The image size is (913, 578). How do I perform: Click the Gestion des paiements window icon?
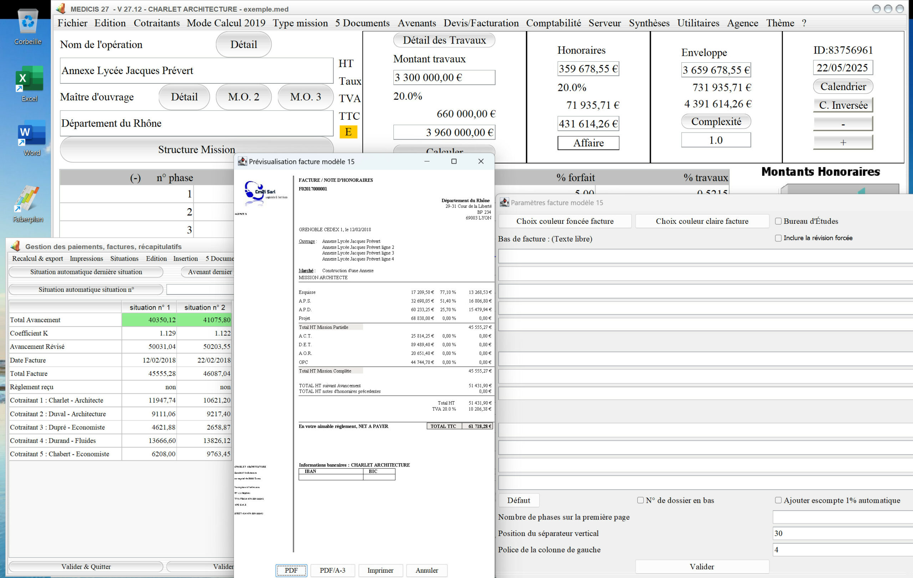pyautogui.click(x=15, y=246)
